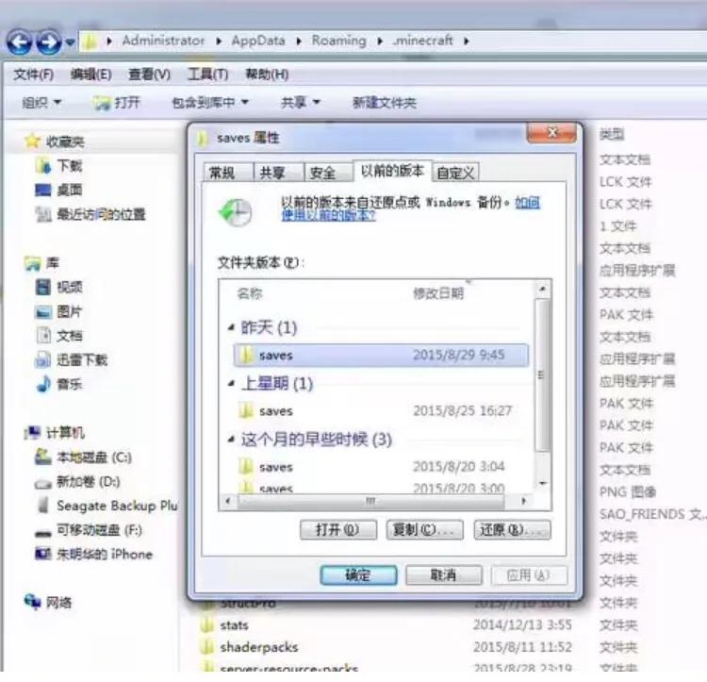Click the Back navigation arrow button
Screen dimensions: 707x682
tap(20, 42)
